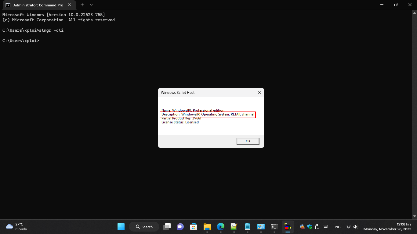This screenshot has height=234, width=417.
Task: Click the 'Microsoft Windows [Version 10.0.22623.755]' line
Action: (54, 15)
